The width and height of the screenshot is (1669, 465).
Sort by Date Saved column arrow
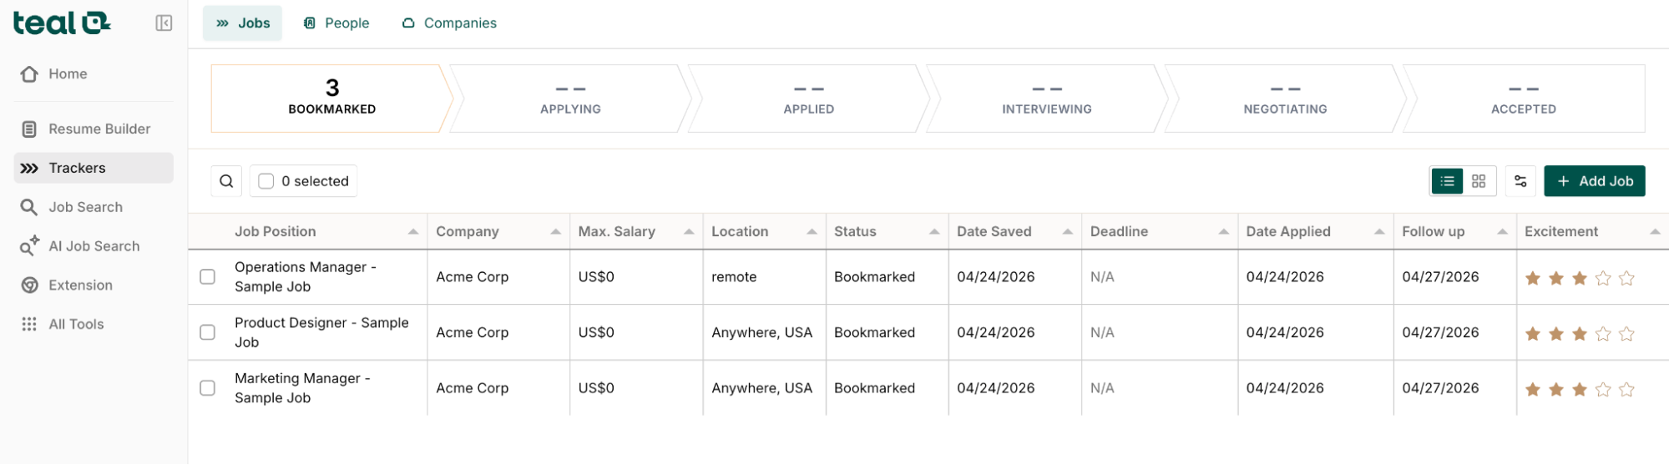click(x=1067, y=232)
